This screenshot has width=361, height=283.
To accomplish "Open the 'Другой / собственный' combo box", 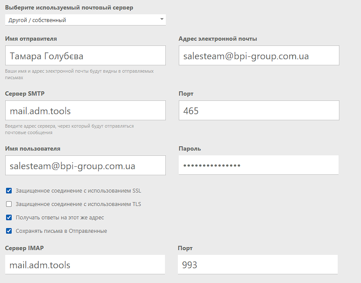I will [x=85, y=20].
